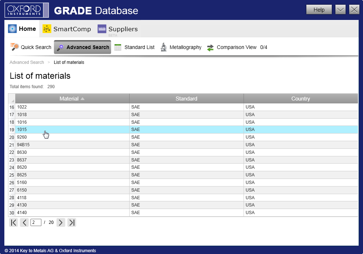Click the List of materials breadcrumb
Screen dimensions: 363x254
(x=69, y=62)
